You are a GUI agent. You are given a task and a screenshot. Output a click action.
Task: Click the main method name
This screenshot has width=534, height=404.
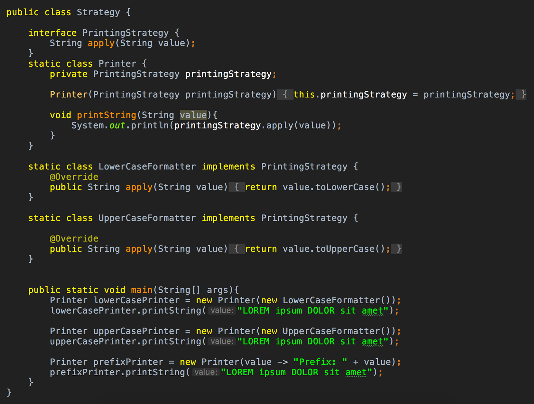tap(142, 290)
